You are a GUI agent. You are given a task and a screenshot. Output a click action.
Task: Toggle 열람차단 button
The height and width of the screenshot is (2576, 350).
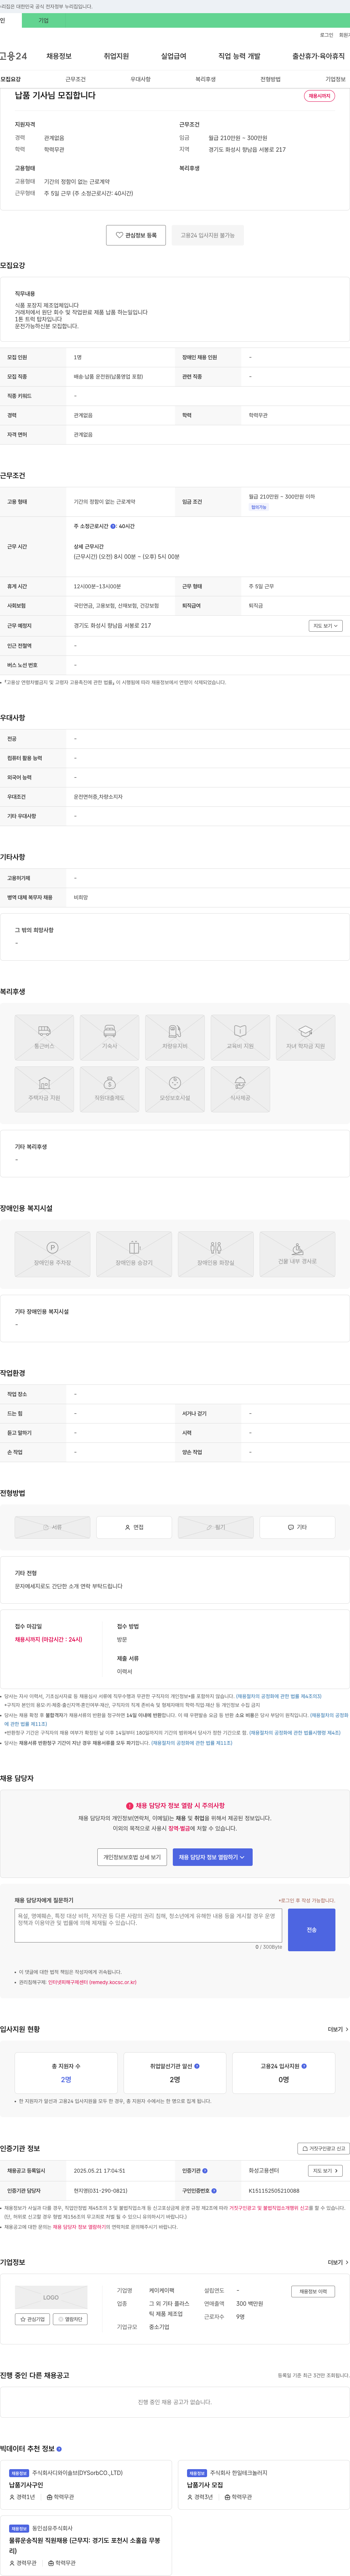tap(70, 2319)
